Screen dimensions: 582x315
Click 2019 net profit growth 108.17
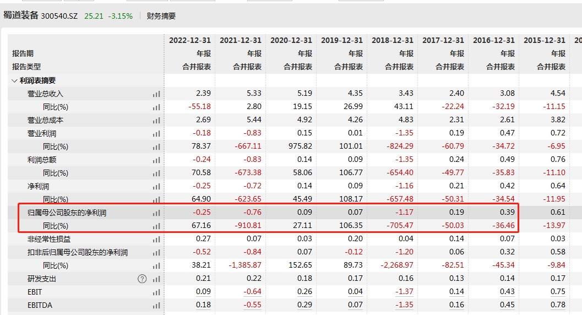(351, 199)
